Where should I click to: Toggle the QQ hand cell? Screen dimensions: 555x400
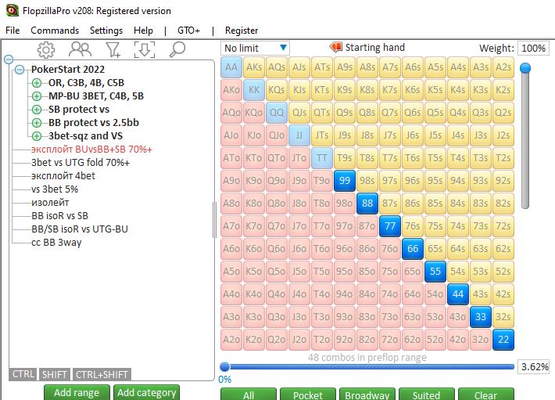point(277,113)
